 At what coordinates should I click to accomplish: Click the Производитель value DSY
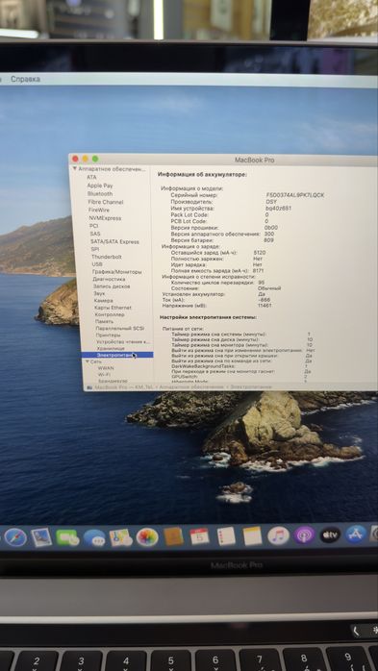point(271,202)
